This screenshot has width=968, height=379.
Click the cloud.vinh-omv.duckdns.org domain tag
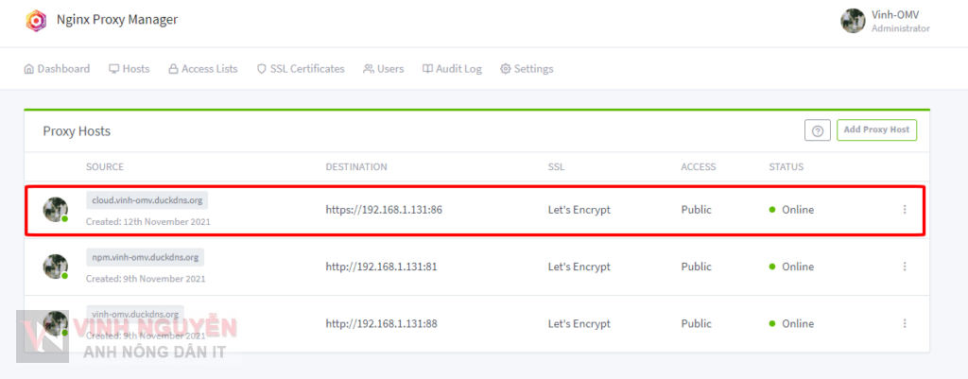[x=147, y=200]
